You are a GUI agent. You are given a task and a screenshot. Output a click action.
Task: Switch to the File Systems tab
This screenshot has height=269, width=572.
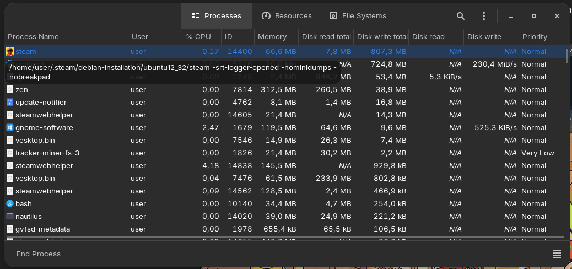click(357, 16)
